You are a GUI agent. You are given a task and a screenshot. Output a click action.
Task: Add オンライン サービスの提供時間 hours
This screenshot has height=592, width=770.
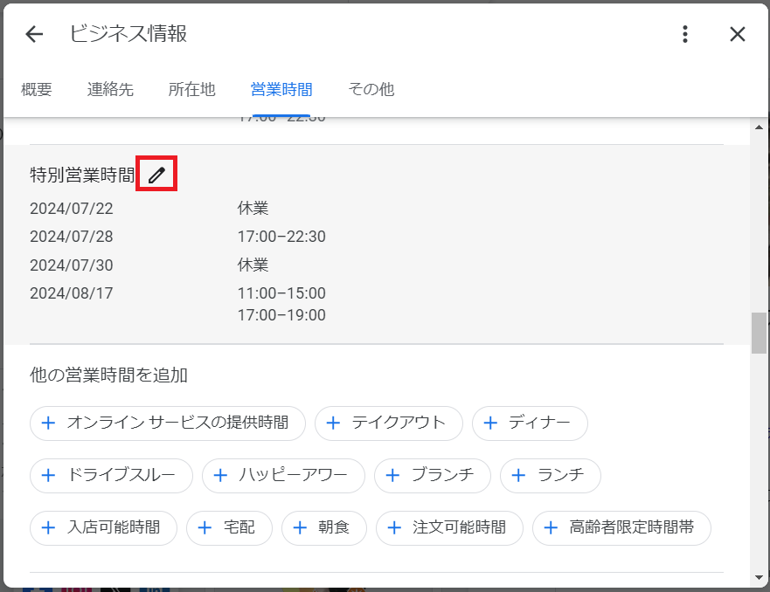(167, 423)
